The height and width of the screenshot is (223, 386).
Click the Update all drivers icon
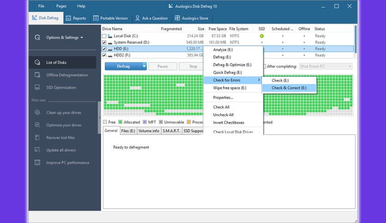point(37,150)
